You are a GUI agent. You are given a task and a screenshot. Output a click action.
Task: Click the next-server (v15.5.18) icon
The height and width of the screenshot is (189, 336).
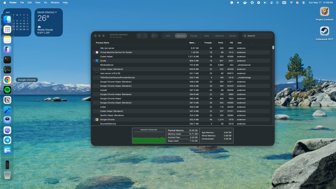pyautogui.click(x=97, y=73)
